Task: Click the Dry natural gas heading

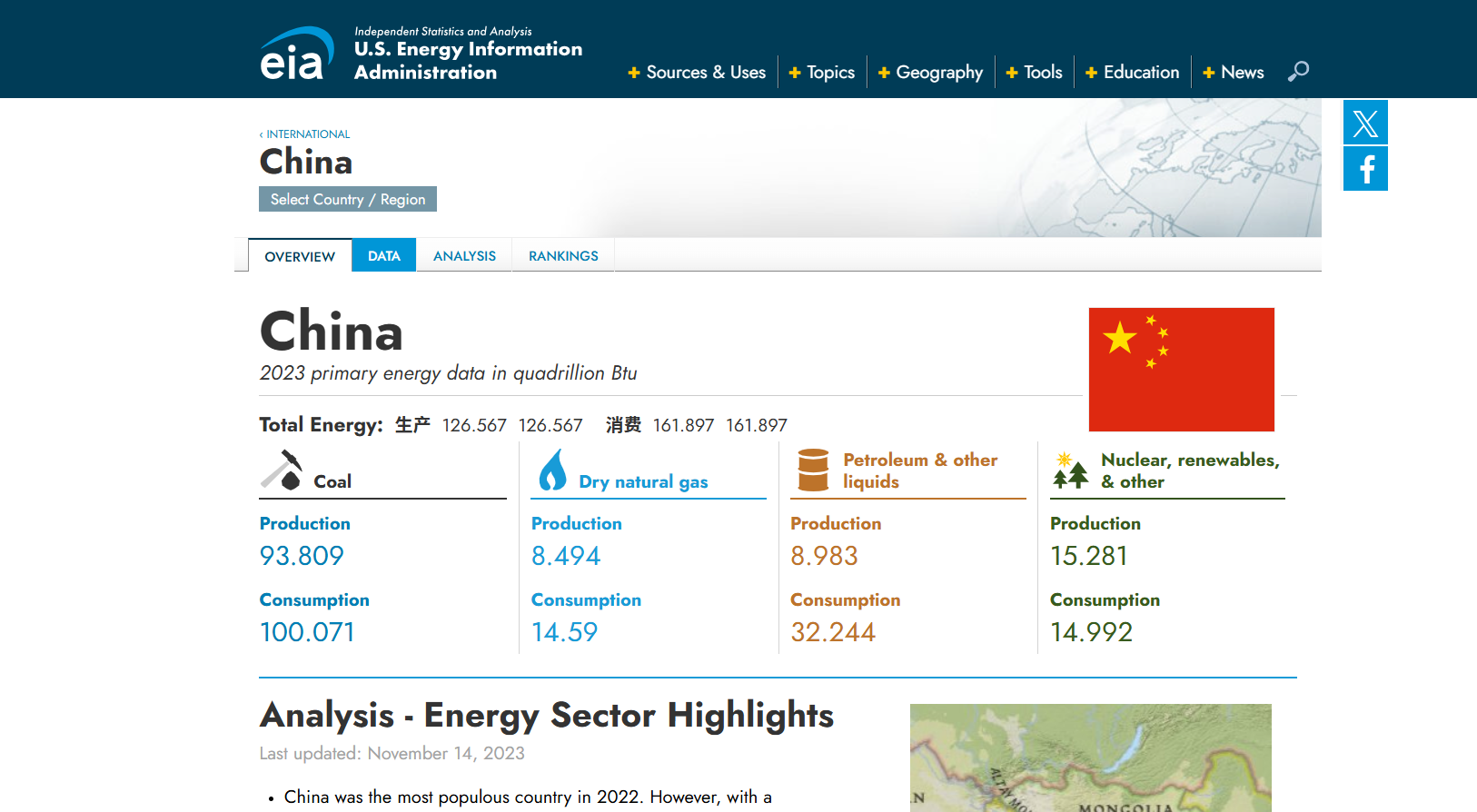Action: pos(643,481)
